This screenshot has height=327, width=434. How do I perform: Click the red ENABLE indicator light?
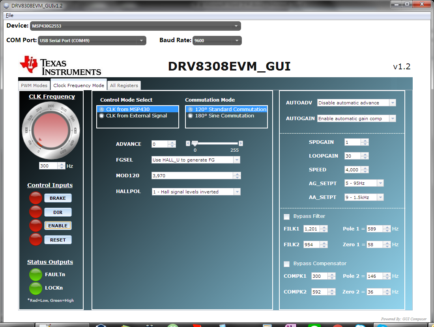36,226
